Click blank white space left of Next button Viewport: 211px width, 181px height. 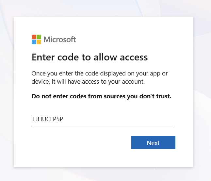82,142
